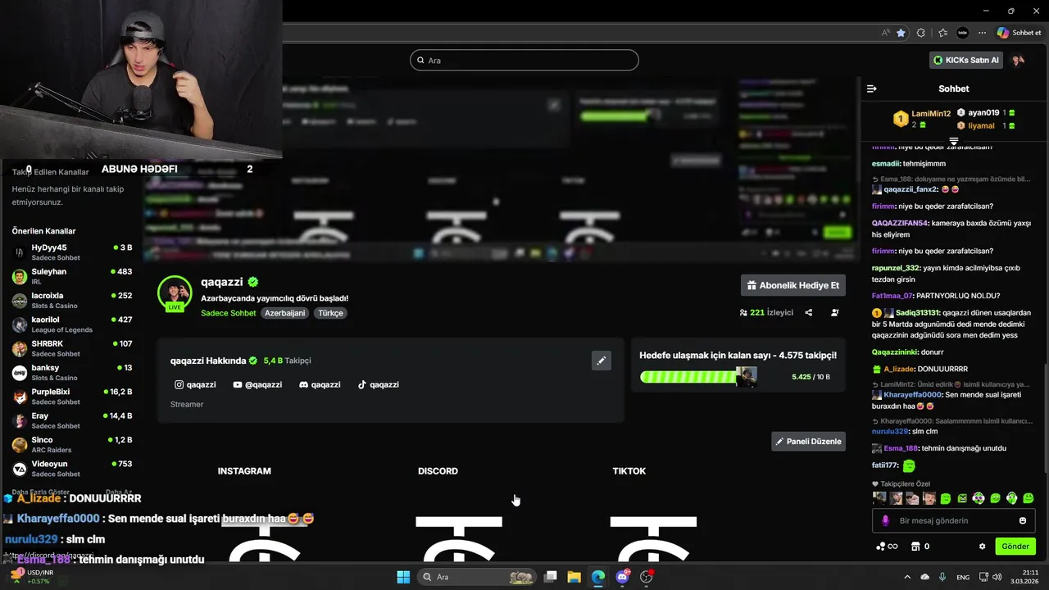Viewport: 1049px width, 590px height.
Task: Open the Instagram qaqazzi link
Action: pyautogui.click(x=195, y=384)
